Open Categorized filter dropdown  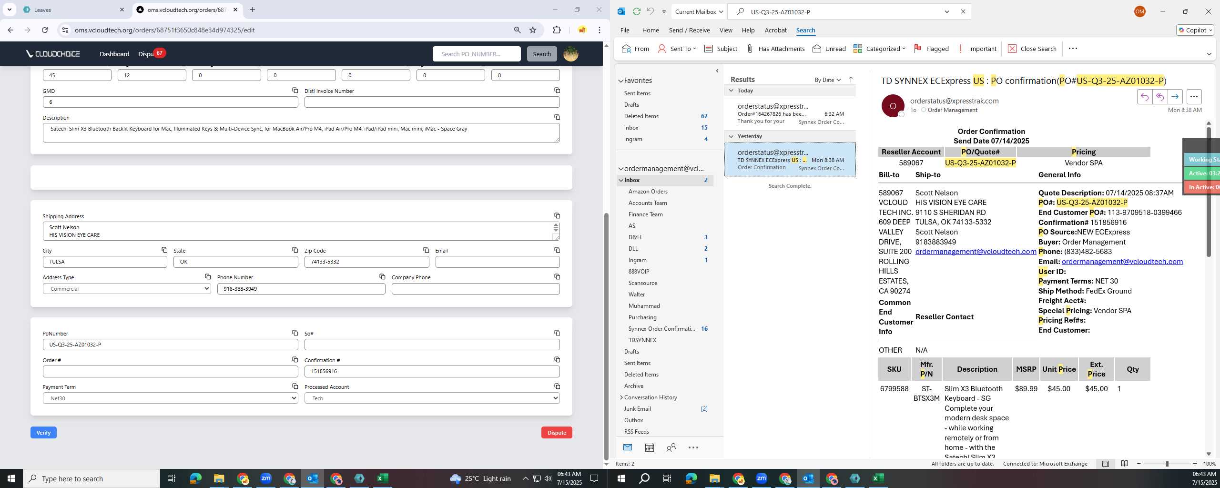[x=879, y=49]
